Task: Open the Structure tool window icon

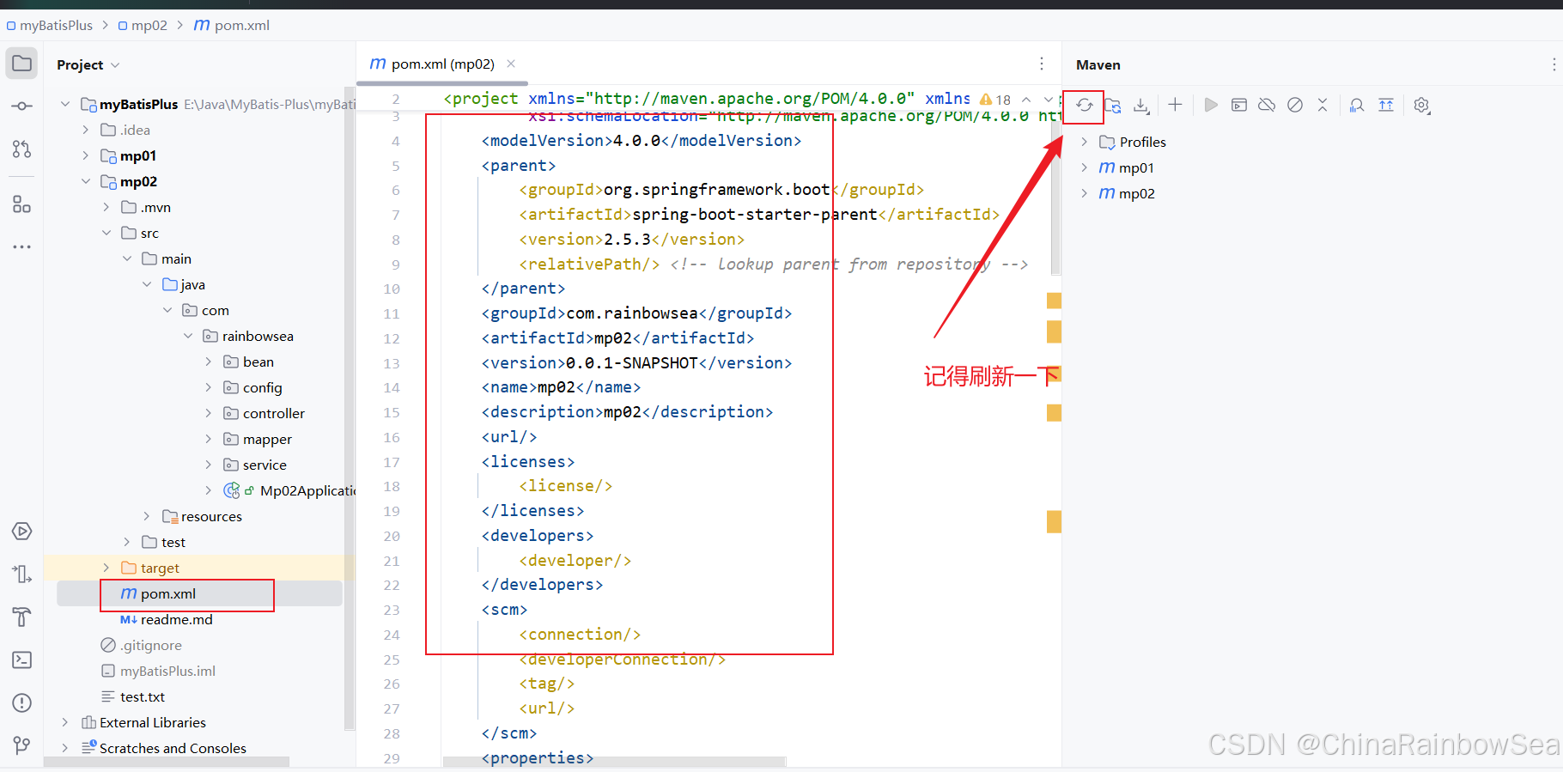Action: click(21, 204)
